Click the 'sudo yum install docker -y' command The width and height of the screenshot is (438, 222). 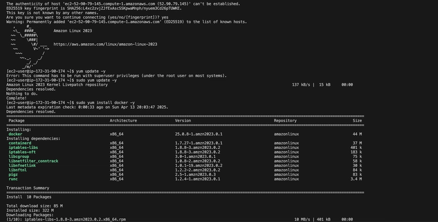(x=105, y=103)
